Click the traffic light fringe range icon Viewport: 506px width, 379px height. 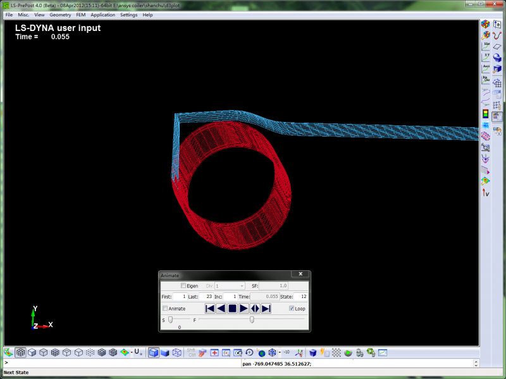pyautogui.click(x=486, y=115)
